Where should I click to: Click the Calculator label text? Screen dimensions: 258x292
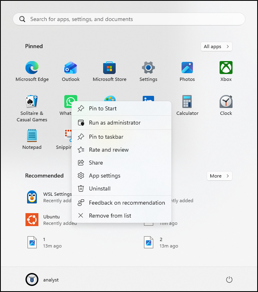pyautogui.click(x=187, y=113)
